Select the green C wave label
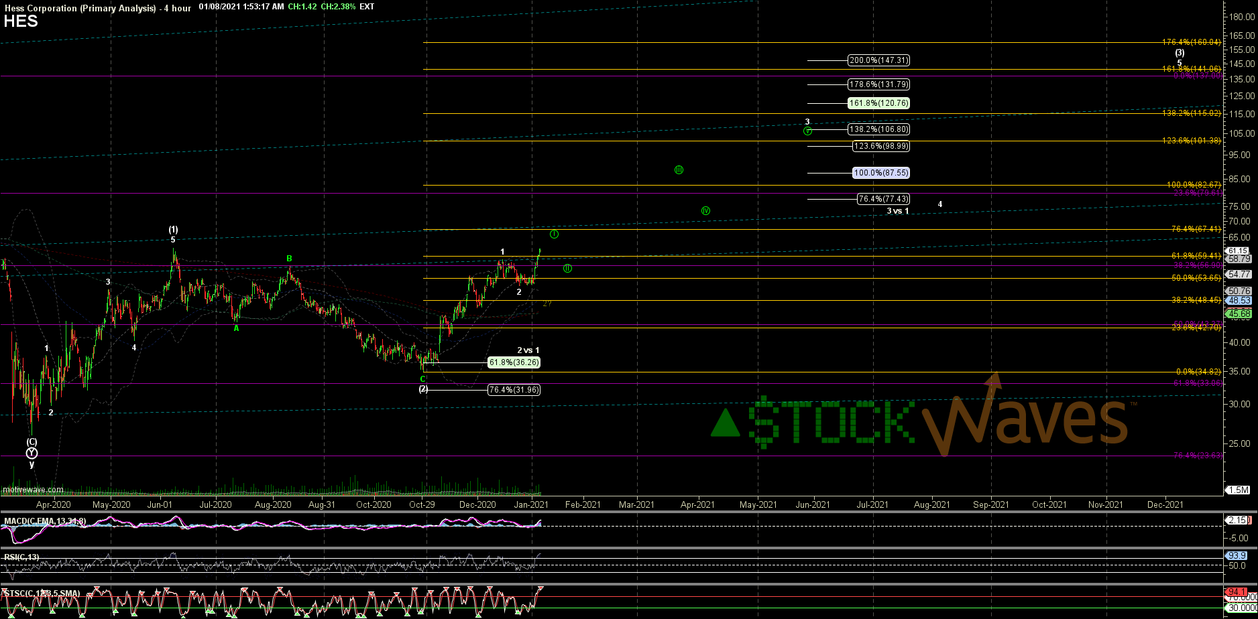1258x619 pixels. tap(423, 379)
